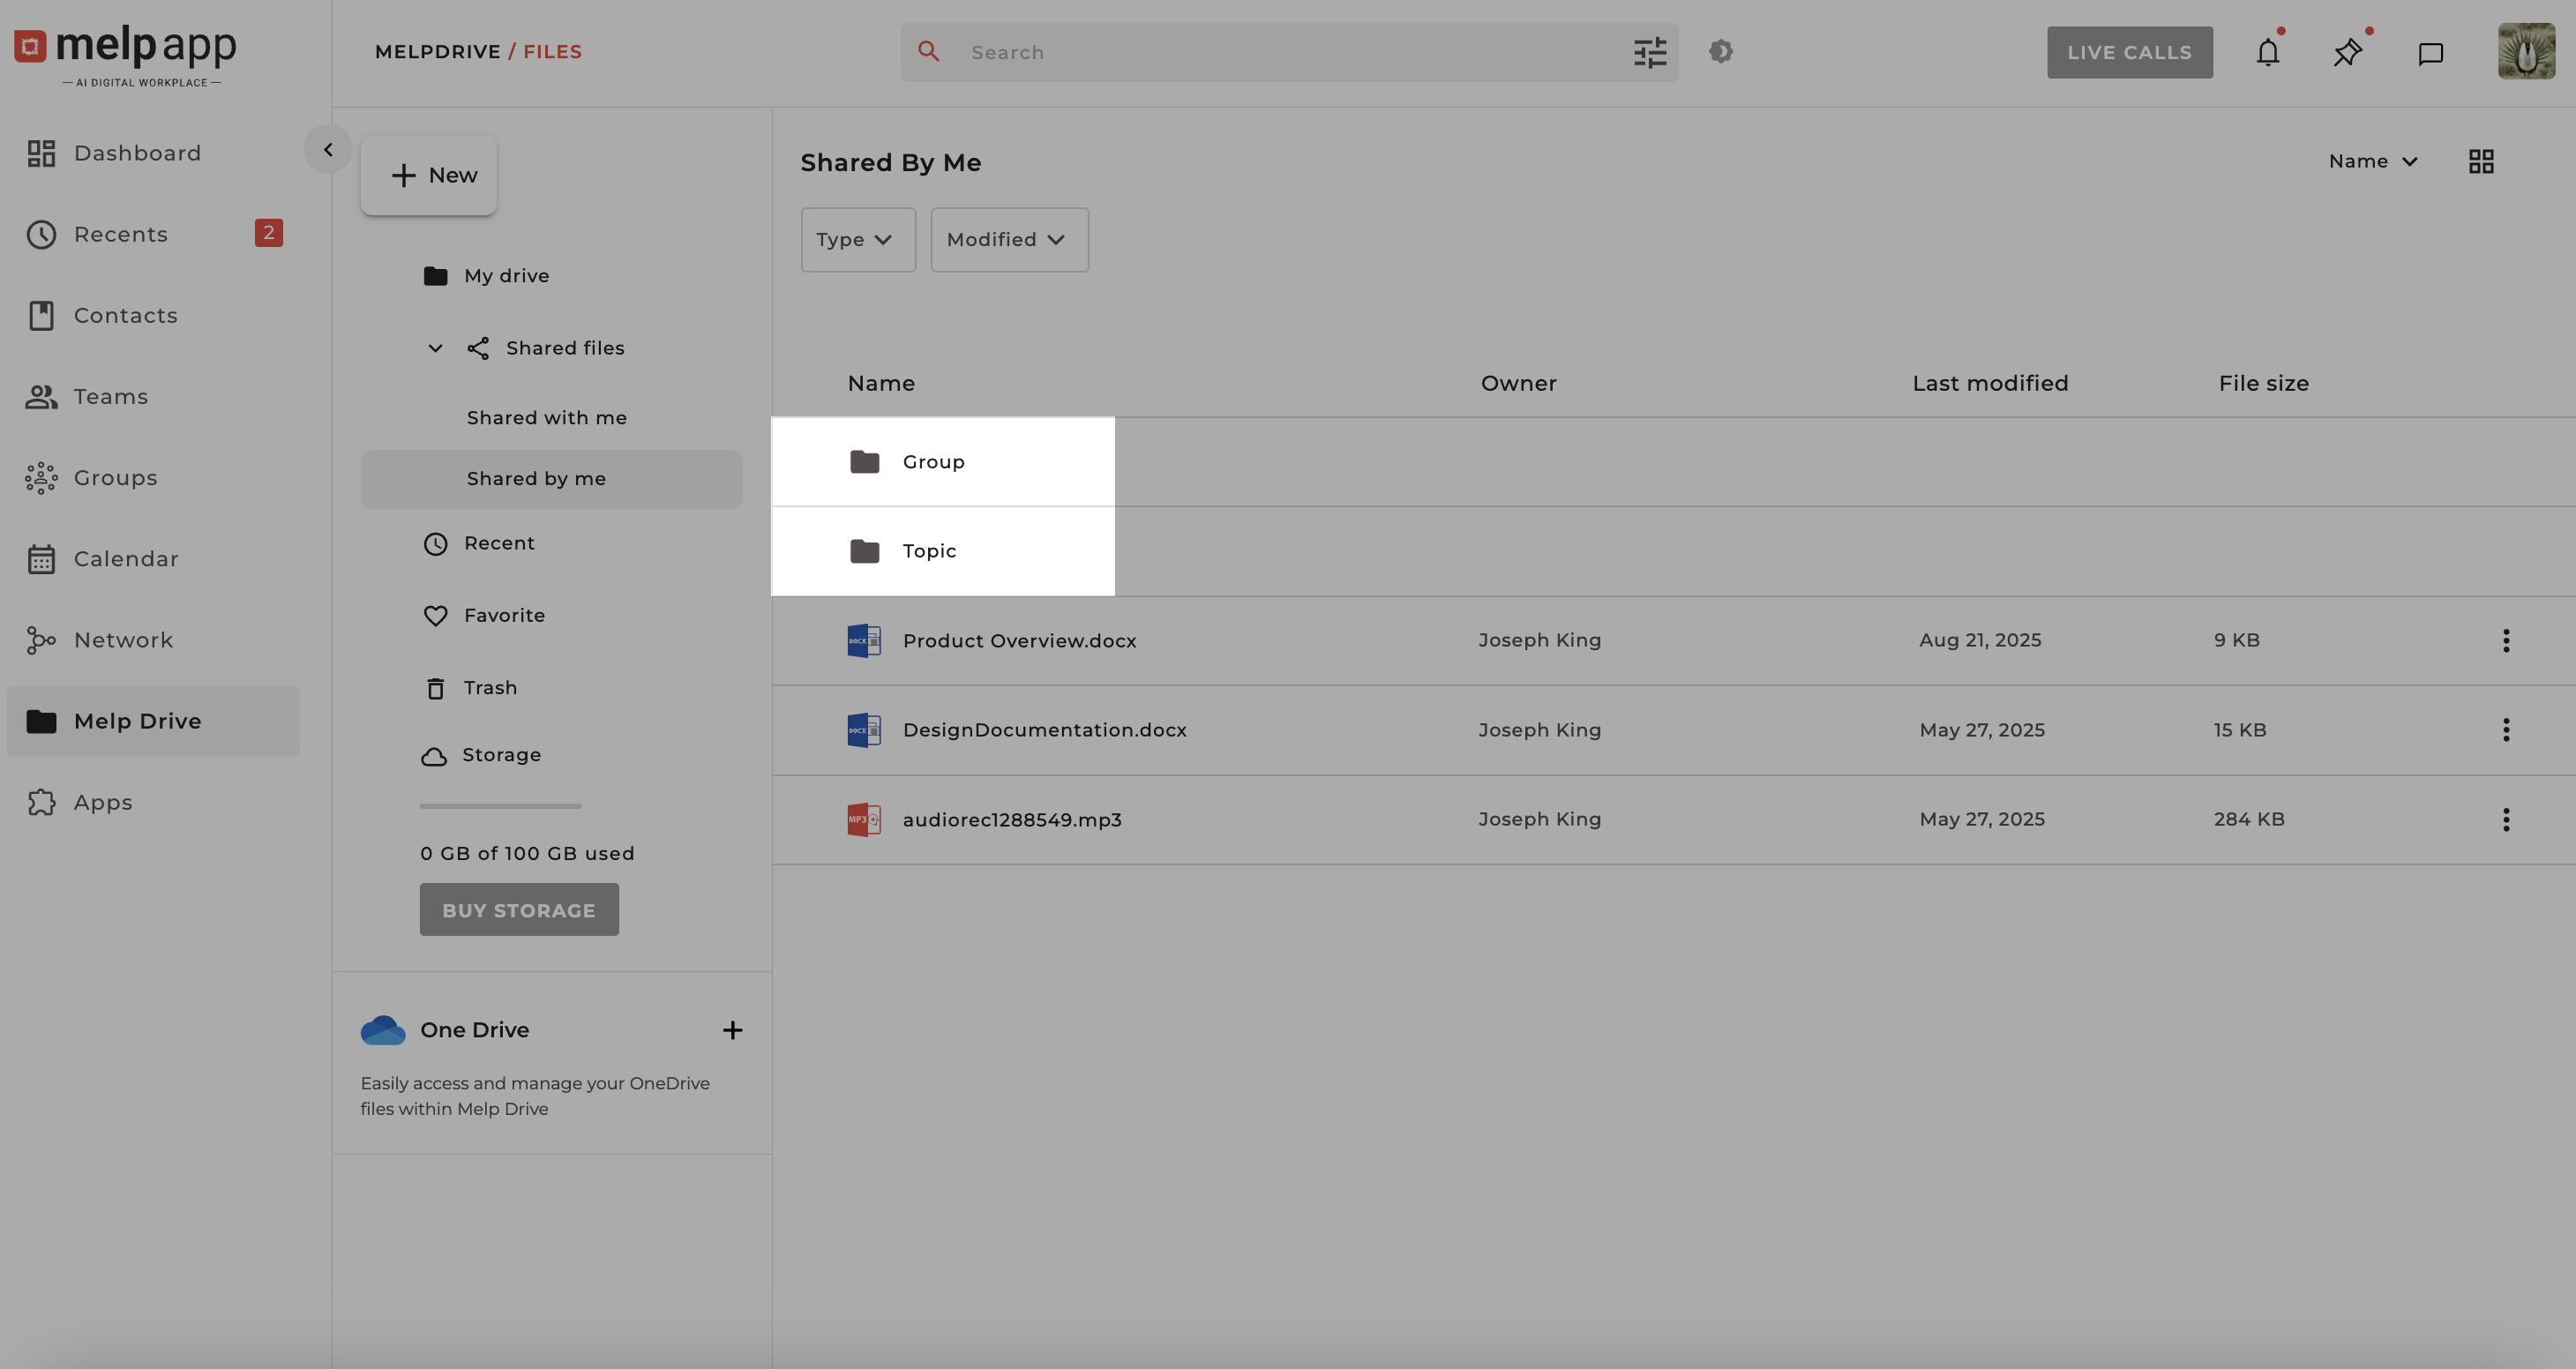The height and width of the screenshot is (1369, 2576).
Task: Open the Name sort dropdown
Action: click(x=2372, y=162)
